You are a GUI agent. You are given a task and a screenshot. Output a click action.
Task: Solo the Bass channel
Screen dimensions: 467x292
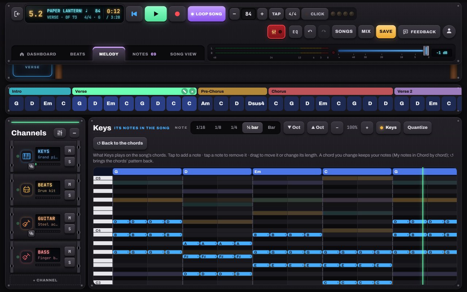[x=69, y=262]
